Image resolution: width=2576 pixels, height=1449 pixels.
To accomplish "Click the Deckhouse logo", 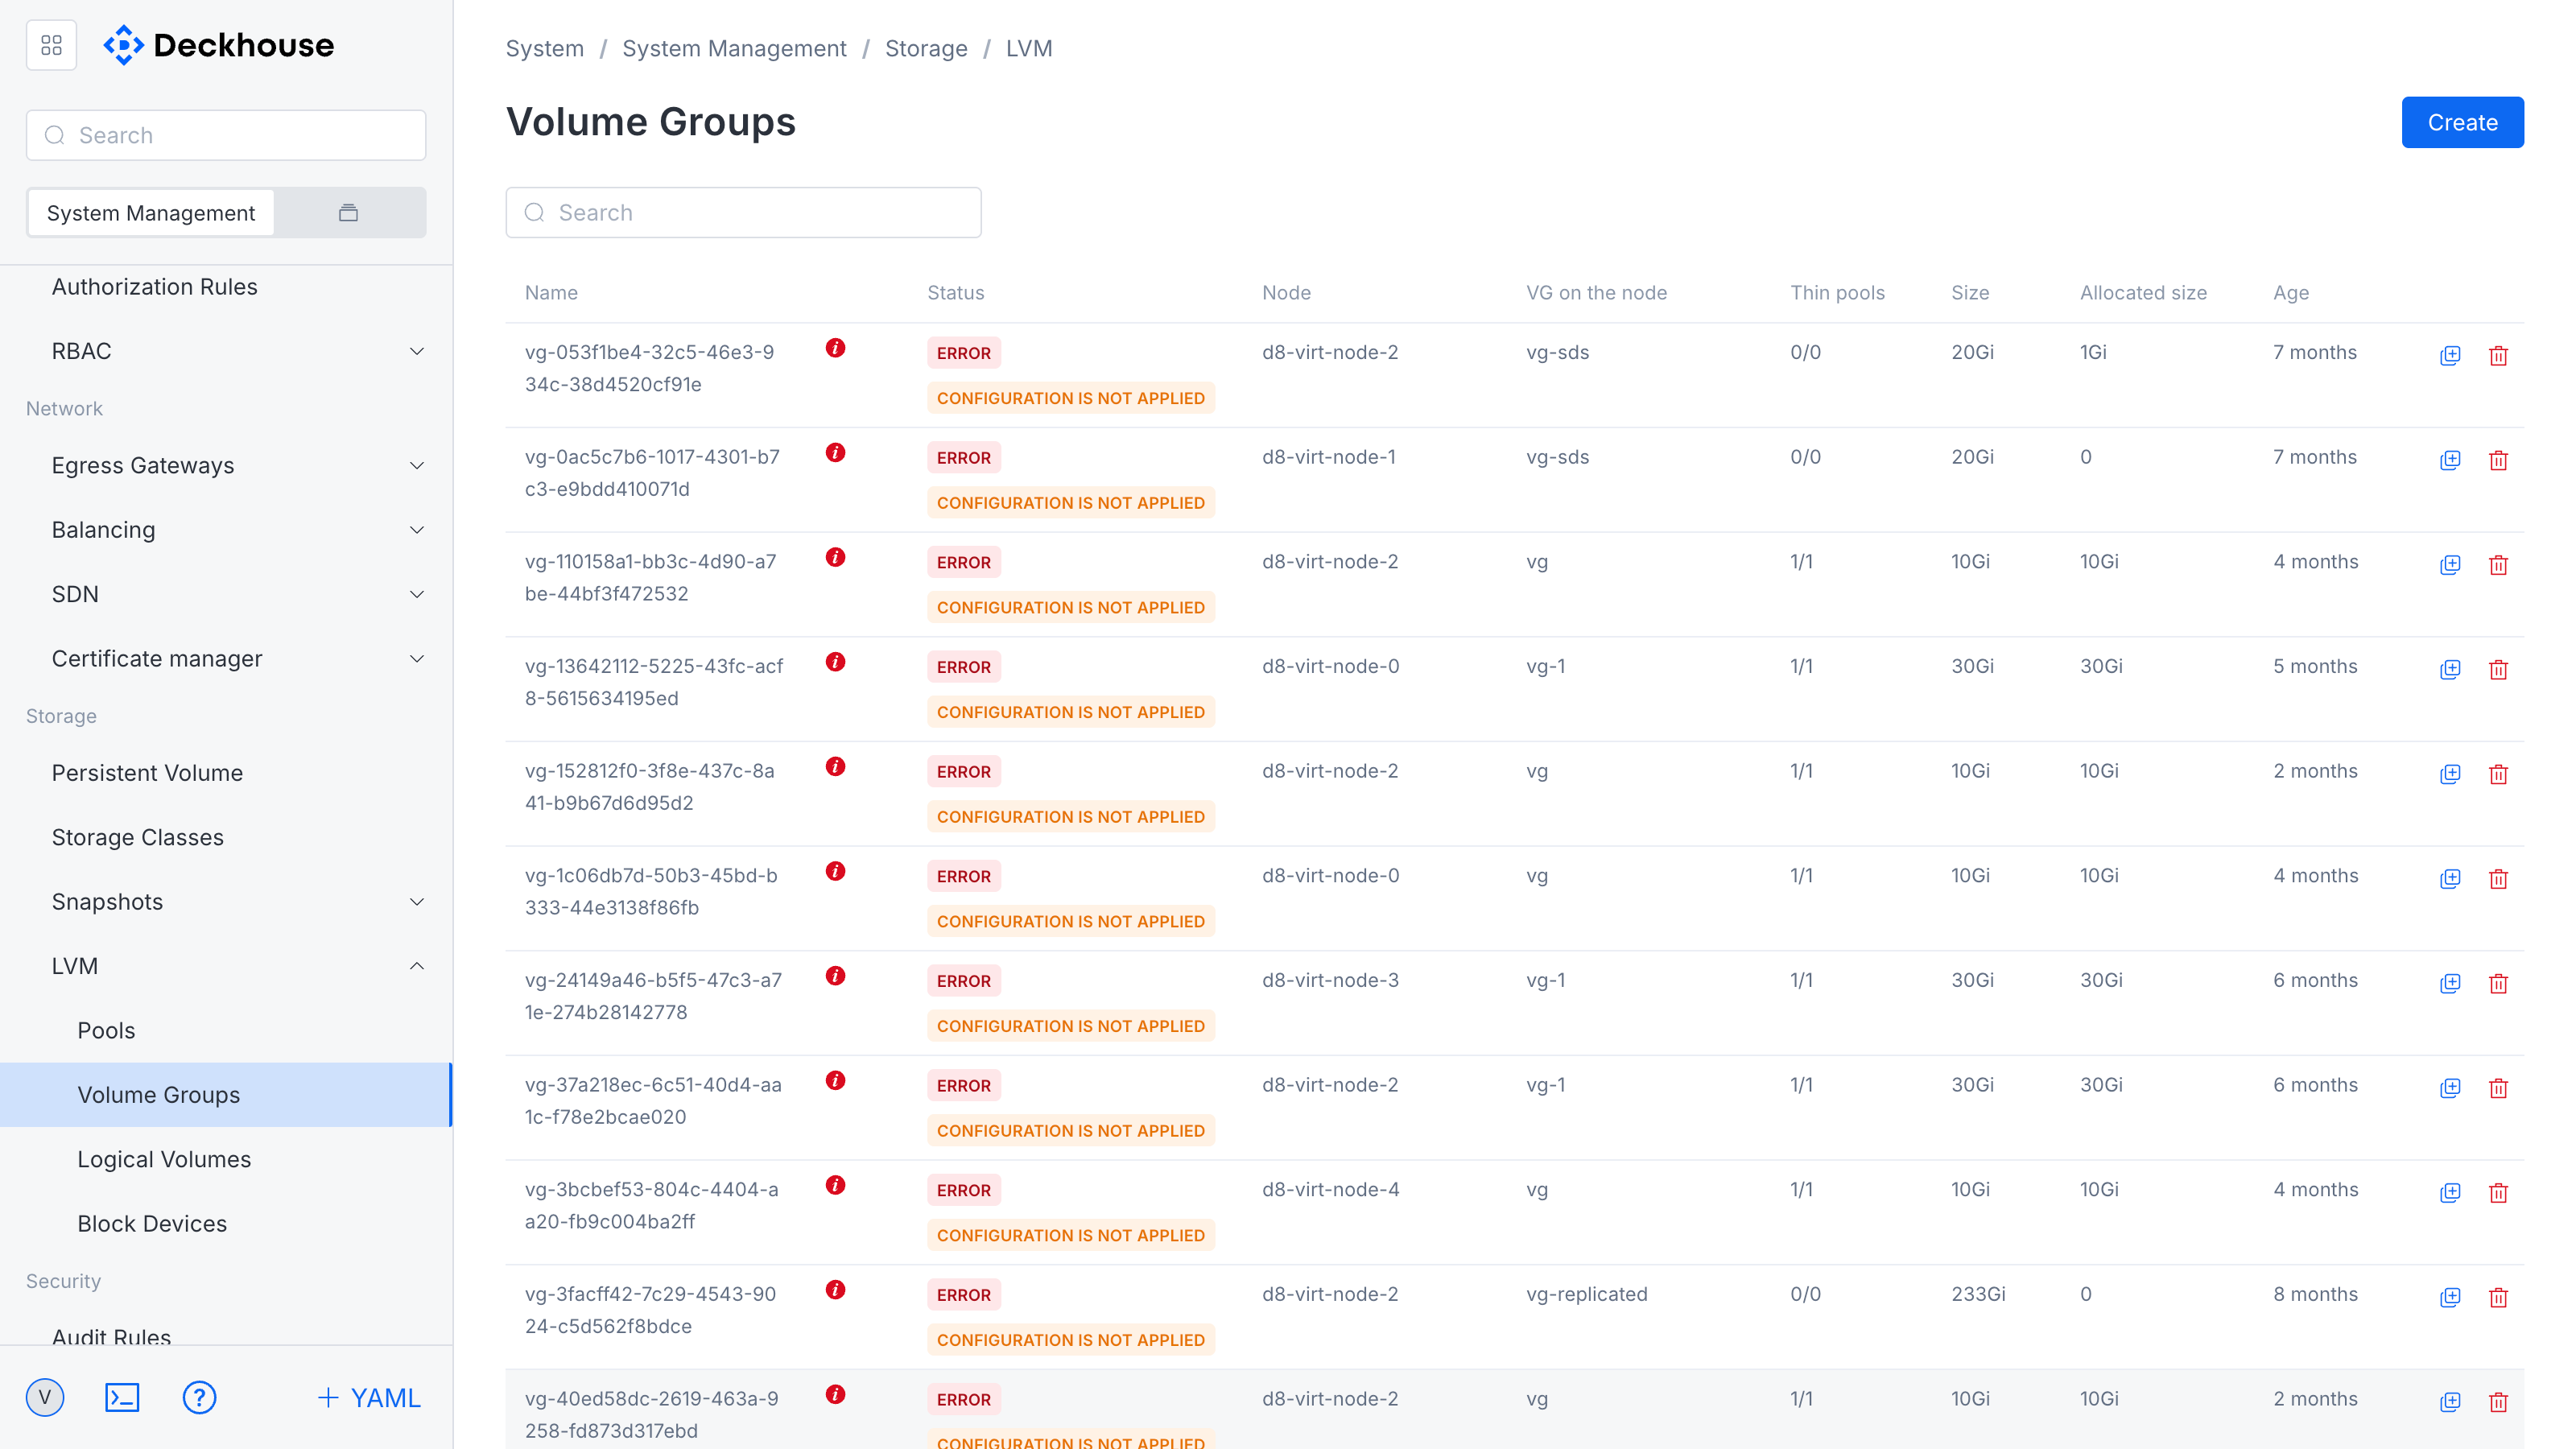I will coord(219,45).
